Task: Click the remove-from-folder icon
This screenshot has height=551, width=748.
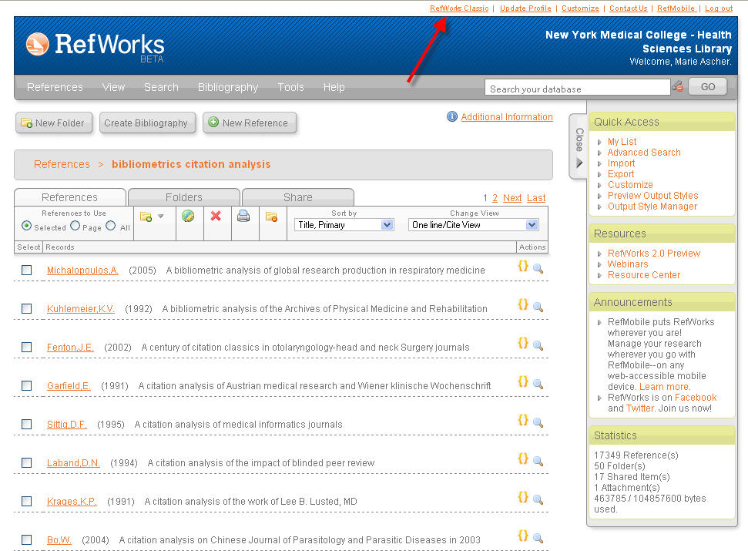Action: pyautogui.click(x=271, y=217)
